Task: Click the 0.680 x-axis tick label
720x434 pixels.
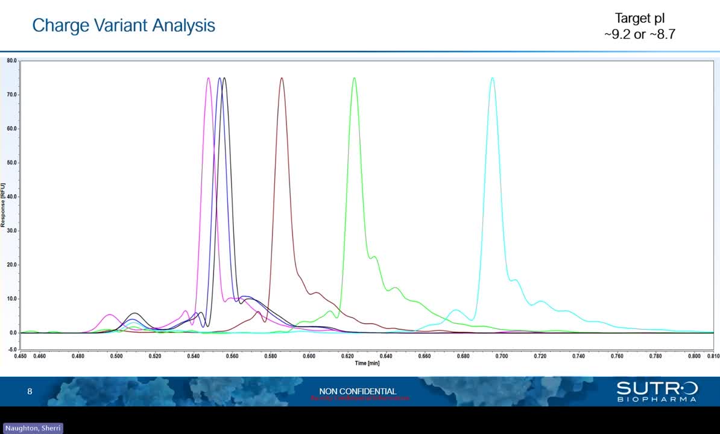Action: coord(463,356)
